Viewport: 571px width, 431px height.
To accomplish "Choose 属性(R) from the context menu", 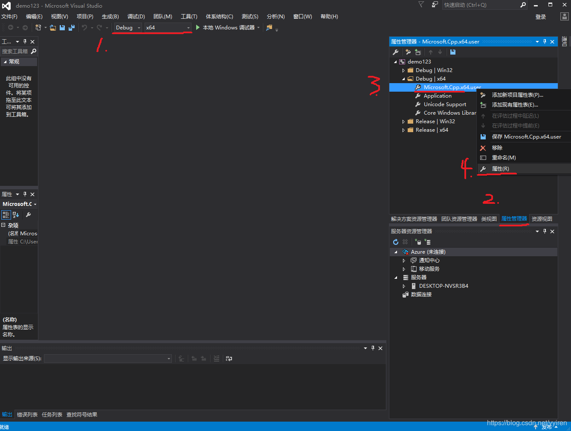I will [524, 169].
